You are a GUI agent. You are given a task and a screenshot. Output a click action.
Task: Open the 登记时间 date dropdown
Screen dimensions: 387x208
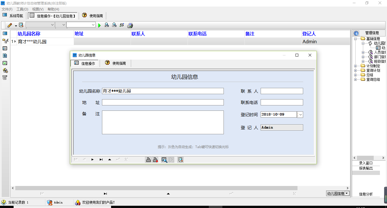300,114
